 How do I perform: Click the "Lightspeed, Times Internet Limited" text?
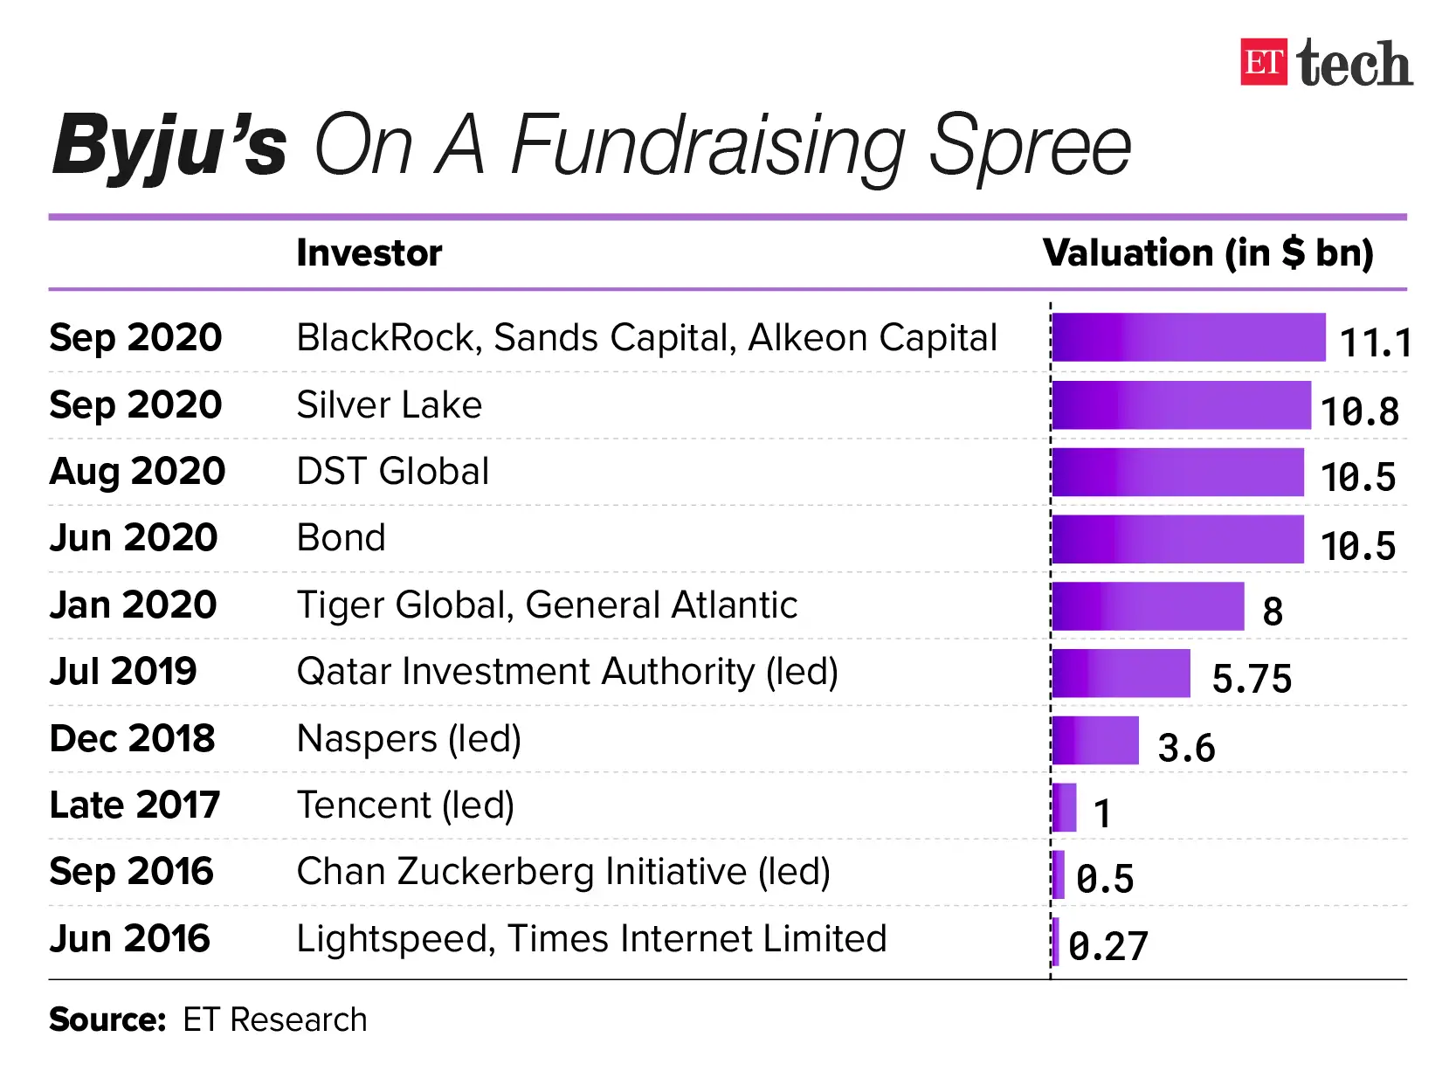click(591, 939)
